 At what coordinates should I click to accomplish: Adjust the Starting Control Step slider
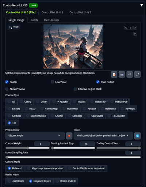click(73, 148)
